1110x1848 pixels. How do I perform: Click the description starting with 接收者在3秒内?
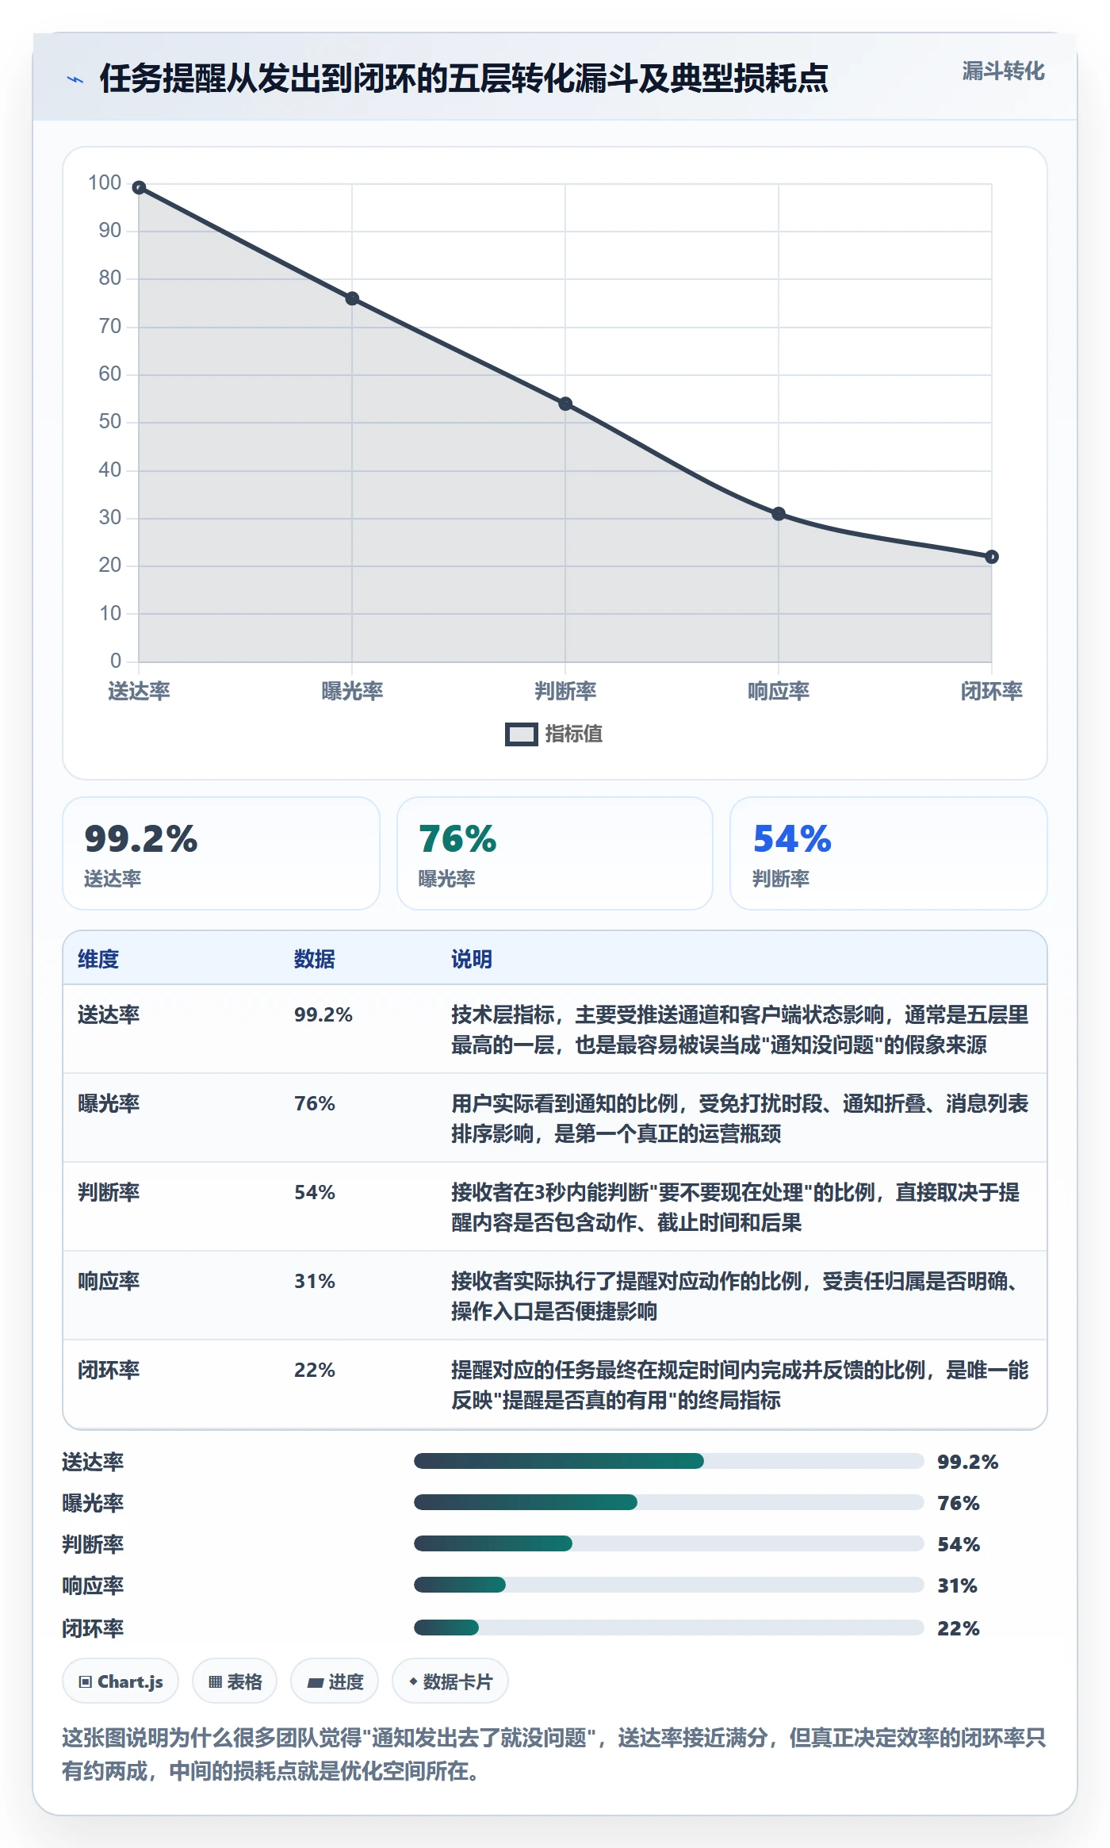[736, 1207]
